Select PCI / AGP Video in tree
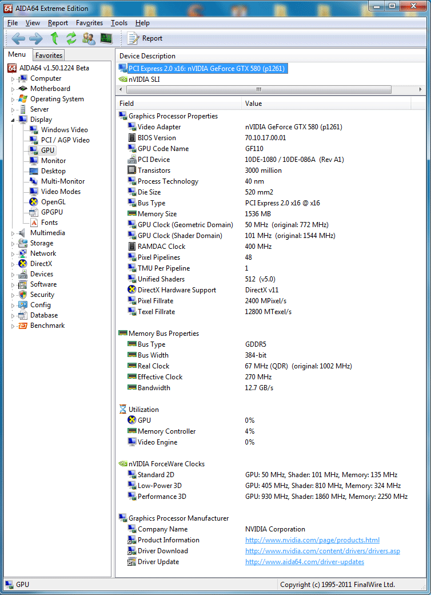The height and width of the screenshot is (595, 431). (x=65, y=140)
